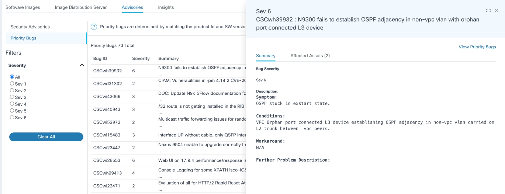Sort the table by Severity column header
The height and width of the screenshot is (194, 505).
[141, 59]
